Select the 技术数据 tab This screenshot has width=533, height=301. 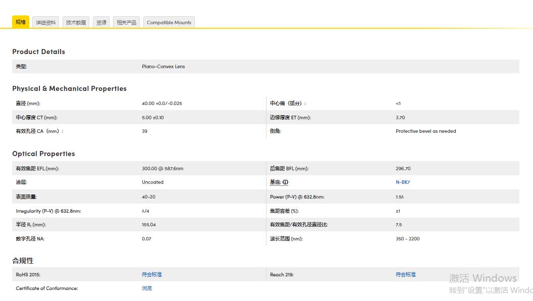76,23
